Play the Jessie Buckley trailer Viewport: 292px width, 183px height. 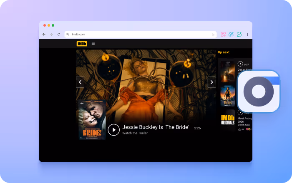114,130
